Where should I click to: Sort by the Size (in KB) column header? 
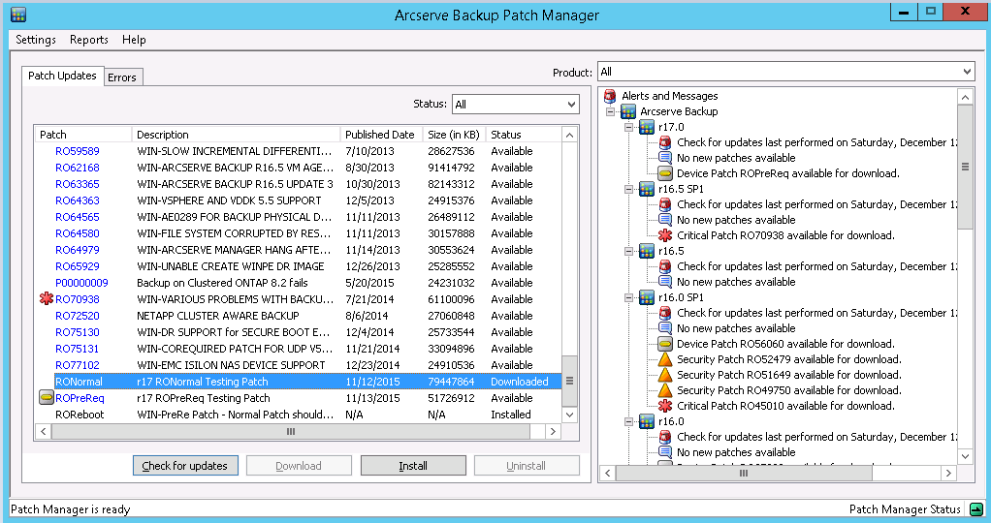click(x=454, y=135)
